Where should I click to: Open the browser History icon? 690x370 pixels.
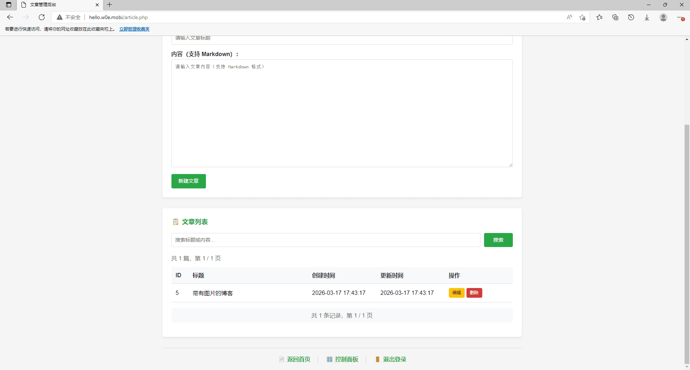click(631, 17)
